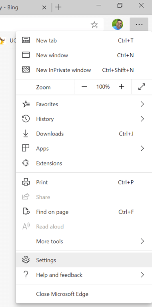The height and width of the screenshot is (307, 152).
Task: Choose Close Microsoft Edge
Action: tap(84, 294)
